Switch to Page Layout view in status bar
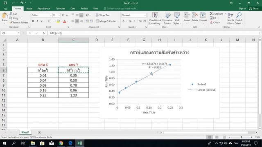This screenshot has width=262, height=147. (217, 137)
